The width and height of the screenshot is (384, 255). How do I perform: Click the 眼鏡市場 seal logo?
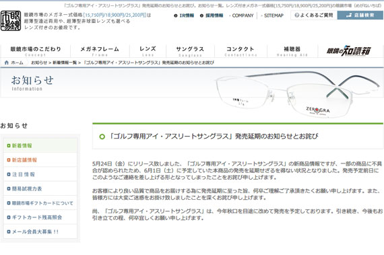click(x=11, y=21)
